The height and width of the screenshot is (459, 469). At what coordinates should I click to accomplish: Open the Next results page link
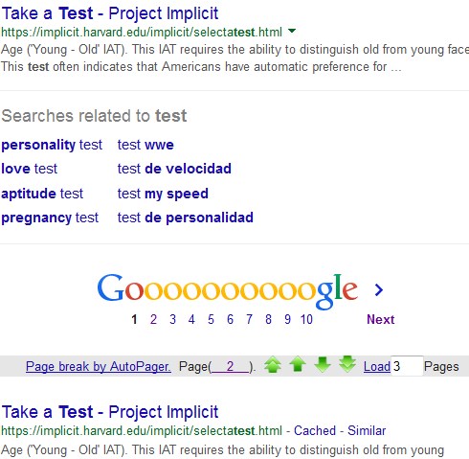(x=381, y=319)
